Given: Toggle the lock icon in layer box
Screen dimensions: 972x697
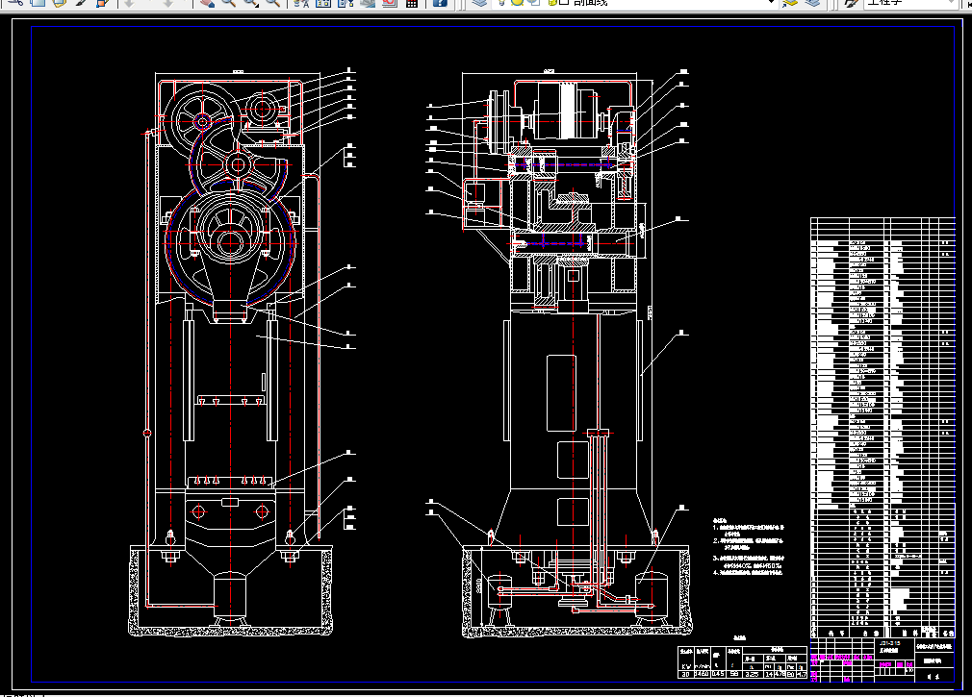Looking at the screenshot, I should click(x=552, y=2).
